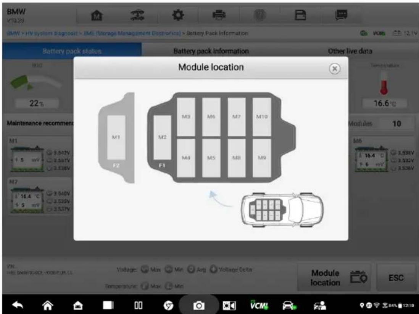This screenshot has width=419, height=314.
Task: Tap the Android back arrow
Action: pyautogui.click(x=18, y=305)
